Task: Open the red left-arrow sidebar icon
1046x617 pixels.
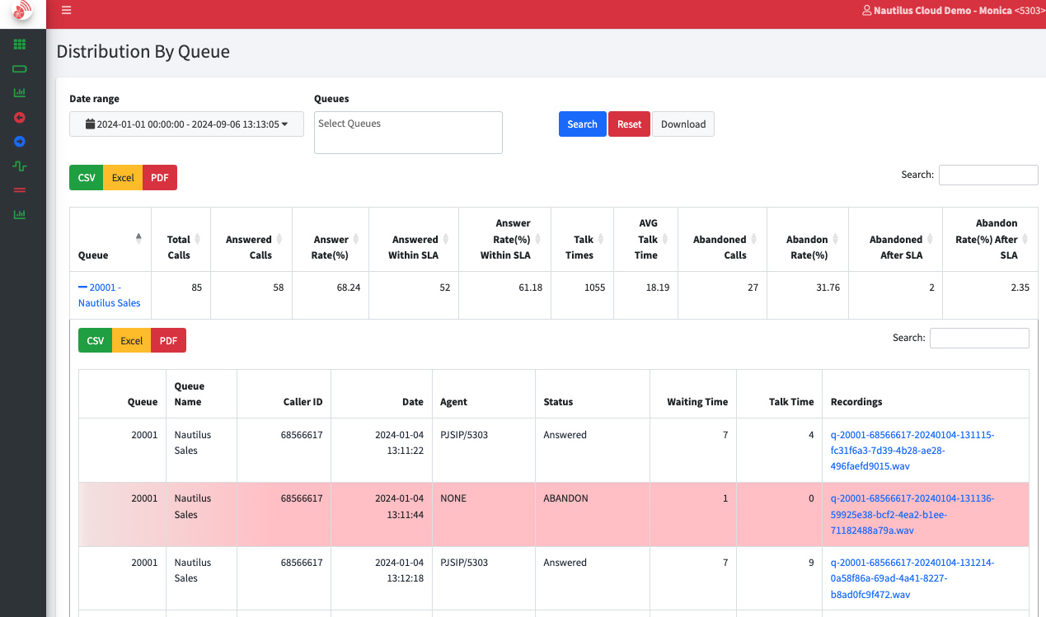Action: (20, 118)
